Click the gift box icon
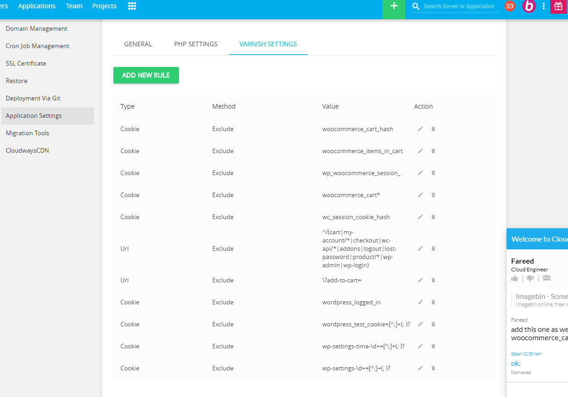This screenshot has height=397, width=568. [x=558, y=6]
